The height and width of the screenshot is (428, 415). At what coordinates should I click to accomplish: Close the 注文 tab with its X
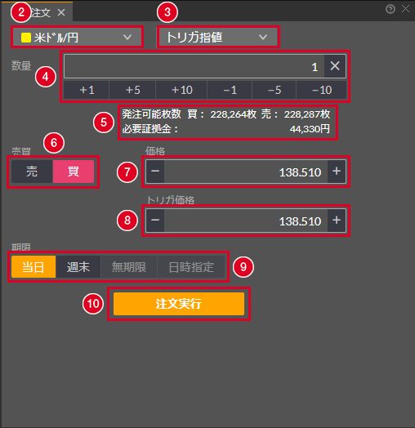coord(61,12)
